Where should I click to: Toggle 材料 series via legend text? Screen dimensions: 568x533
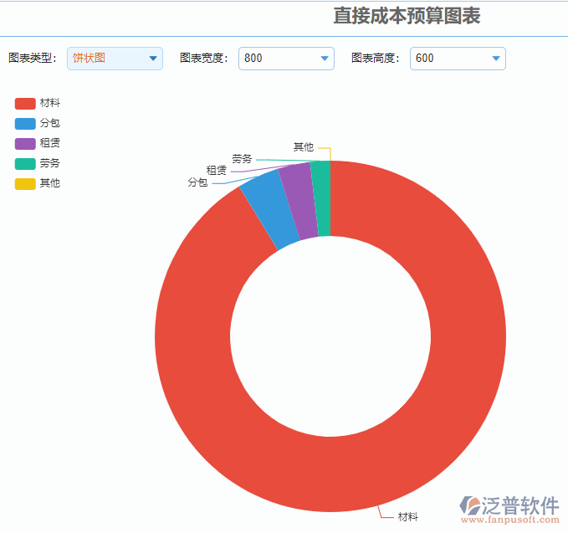[50, 104]
